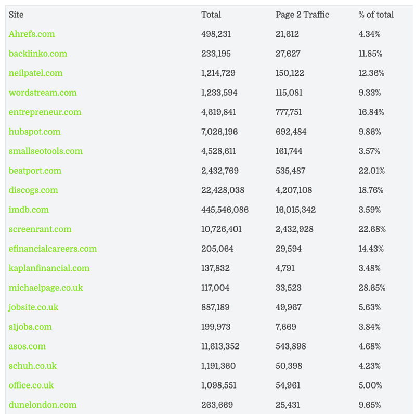Screen dimensions: 416x414
Task: Click efinancialcareers.com link
Action: tap(53, 249)
